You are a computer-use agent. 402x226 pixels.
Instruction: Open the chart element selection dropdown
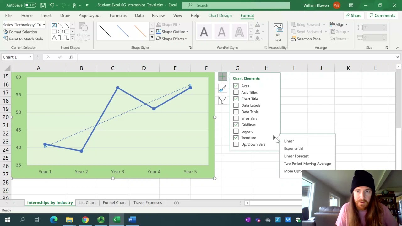pos(44,25)
